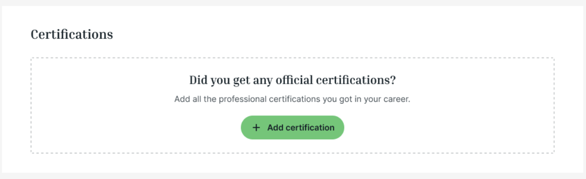Click the word "Certifications" at top left
This screenshot has height=179, width=586.
pyautogui.click(x=72, y=34)
